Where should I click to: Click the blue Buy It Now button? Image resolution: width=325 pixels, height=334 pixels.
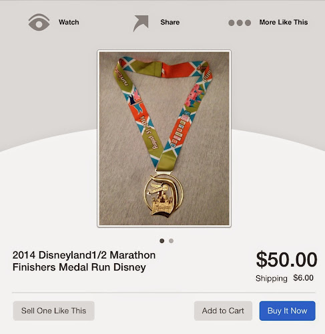(287, 311)
